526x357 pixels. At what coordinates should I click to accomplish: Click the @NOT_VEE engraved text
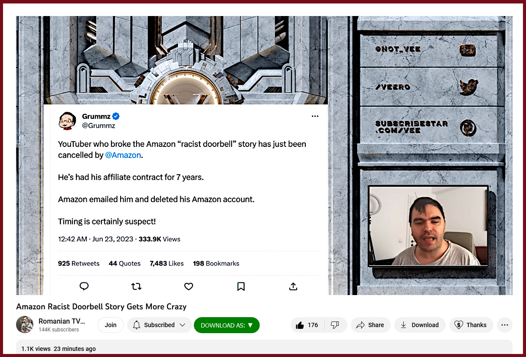tap(398, 49)
